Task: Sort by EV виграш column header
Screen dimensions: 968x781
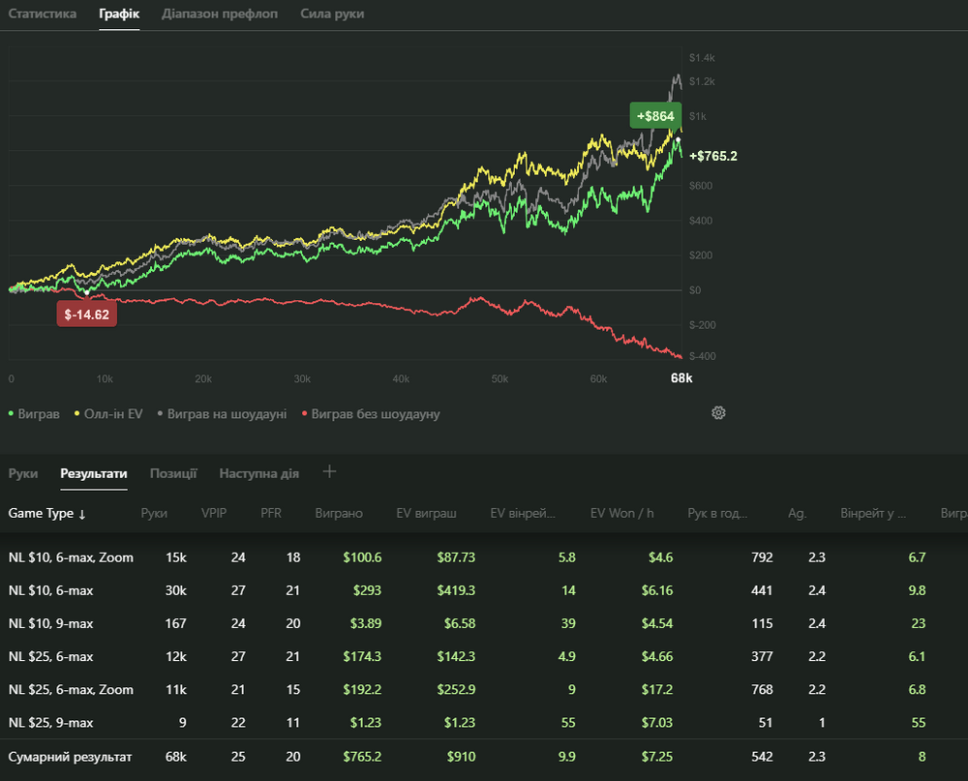Action: coord(426,513)
